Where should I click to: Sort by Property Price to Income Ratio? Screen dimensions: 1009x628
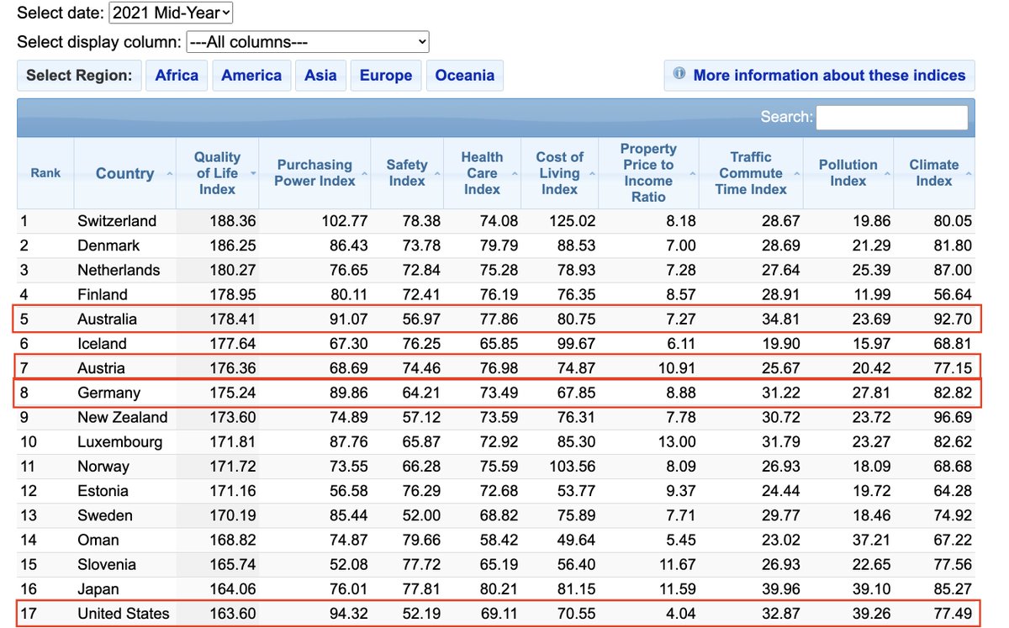click(x=648, y=173)
